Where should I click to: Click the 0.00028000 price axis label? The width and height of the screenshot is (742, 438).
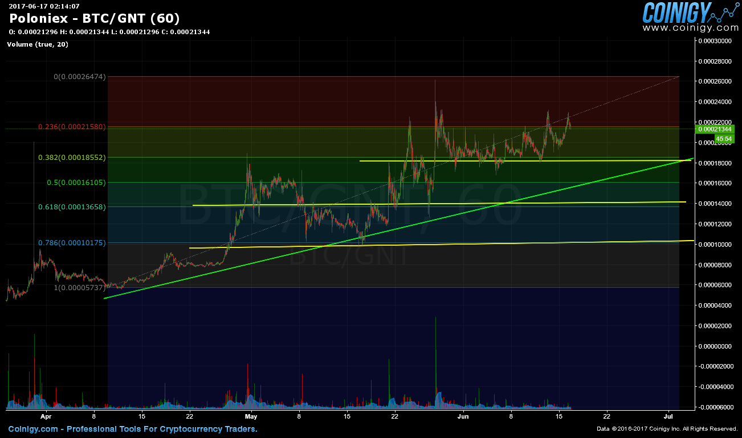click(716, 61)
